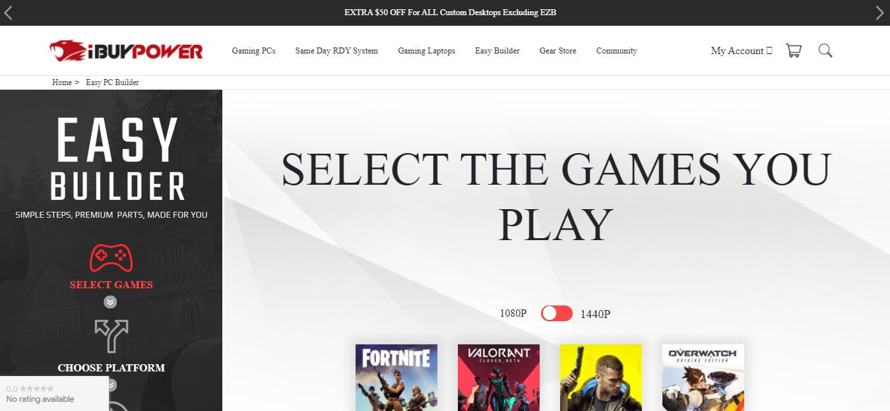Screen dimensions: 890x411
Task: Click CHOOSE PLATFORM step label
Action: (111, 368)
